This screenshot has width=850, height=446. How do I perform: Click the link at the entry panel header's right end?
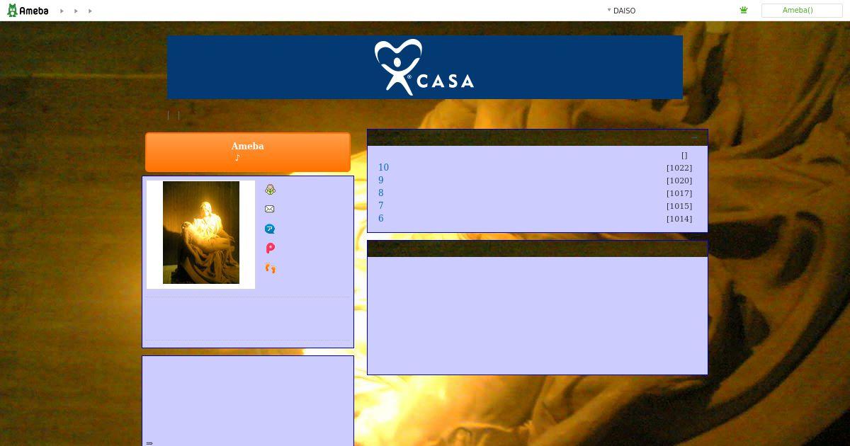pyautogui.click(x=695, y=137)
